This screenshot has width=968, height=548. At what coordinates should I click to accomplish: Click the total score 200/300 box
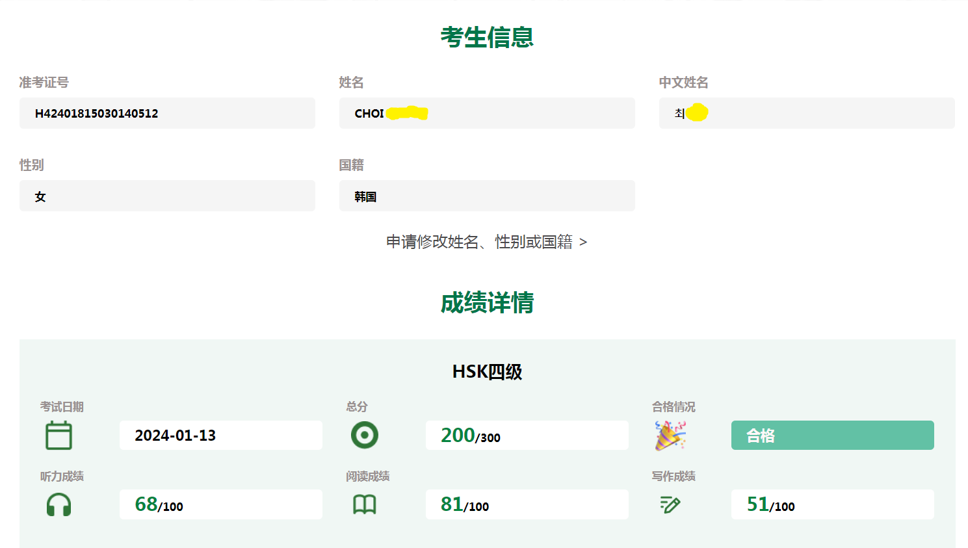coord(527,436)
